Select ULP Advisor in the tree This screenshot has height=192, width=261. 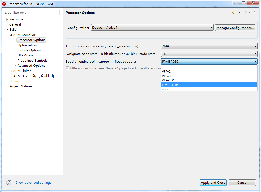pos(27,55)
